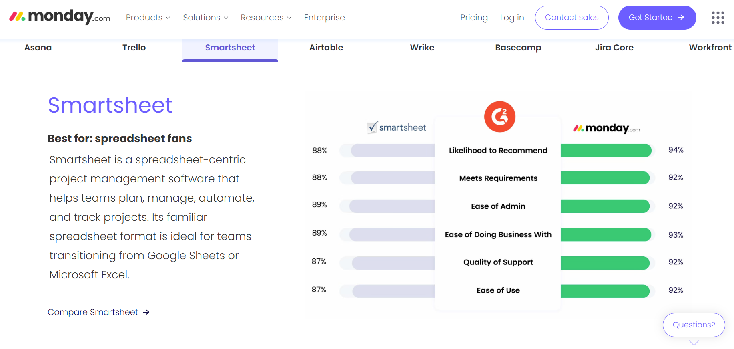The width and height of the screenshot is (734, 349).
Task: Click the monday.com logo in header
Action: click(x=60, y=17)
